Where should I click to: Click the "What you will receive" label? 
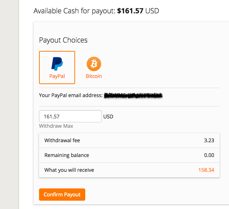pos(69,170)
